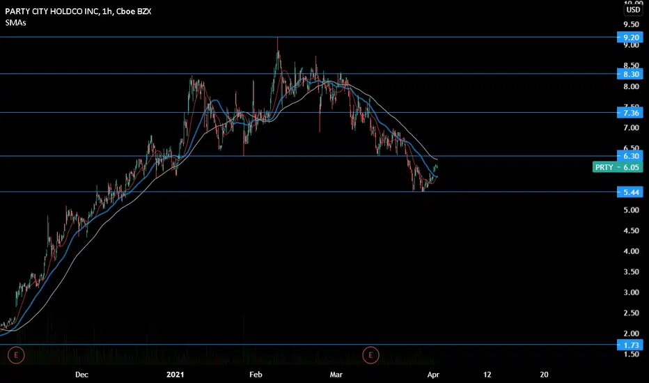Select the 7.36 horizontal line price label
This screenshot has height=383, width=649.
point(630,113)
